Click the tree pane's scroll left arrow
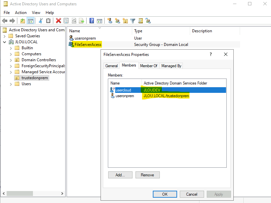This screenshot has height=203, width=271. 4,193
